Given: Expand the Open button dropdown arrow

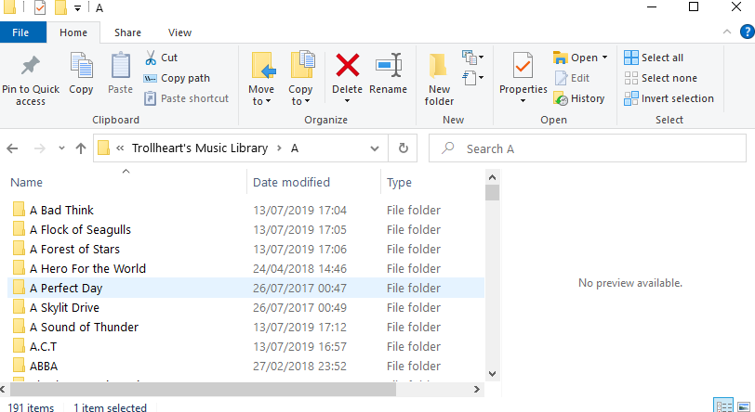Looking at the screenshot, I should tap(604, 58).
